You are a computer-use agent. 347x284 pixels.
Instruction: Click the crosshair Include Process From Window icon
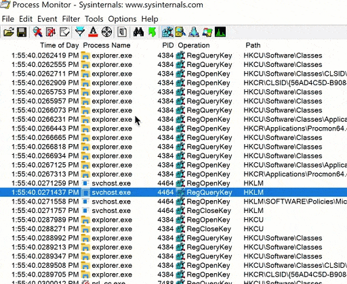point(106,32)
